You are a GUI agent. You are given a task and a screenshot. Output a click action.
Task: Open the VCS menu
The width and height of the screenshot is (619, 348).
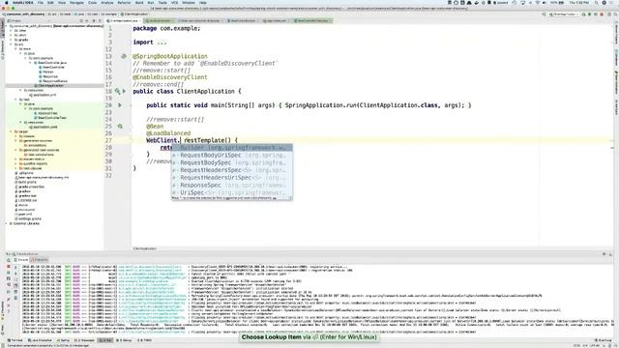(x=174, y=2)
